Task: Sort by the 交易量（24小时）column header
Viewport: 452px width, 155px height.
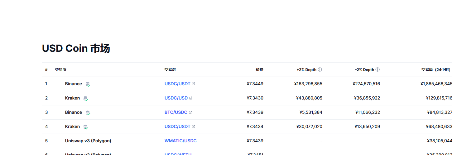Action: 435,70
